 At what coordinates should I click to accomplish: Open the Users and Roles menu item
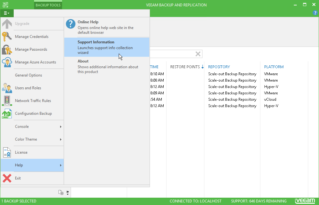32,88
